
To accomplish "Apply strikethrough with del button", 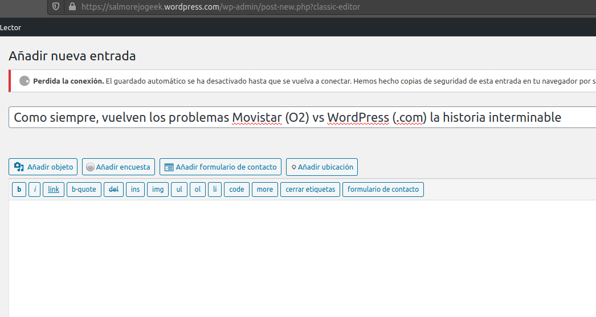I will click(x=113, y=190).
